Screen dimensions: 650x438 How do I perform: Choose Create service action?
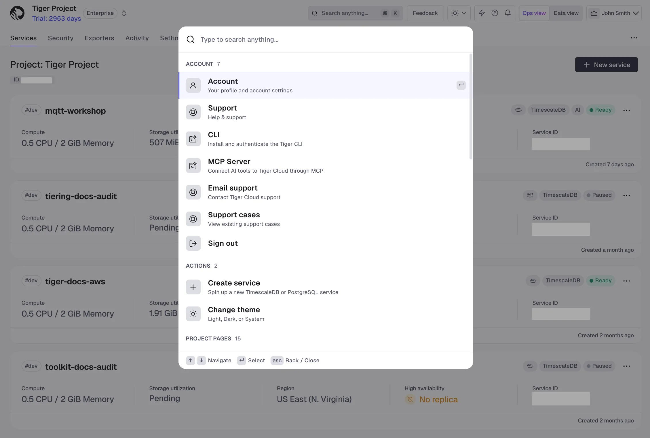click(x=324, y=287)
